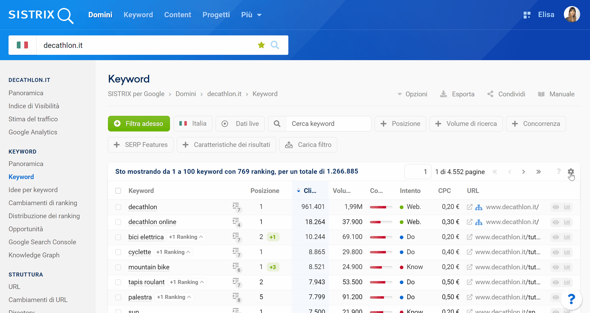Show ranking history chart for mountain bike row
Viewport: 590px width, 313px height.
[567, 267]
